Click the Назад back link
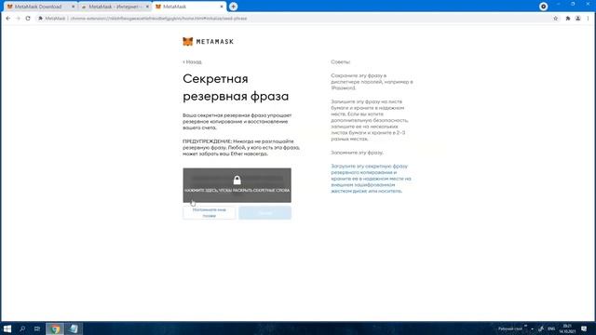Image resolution: width=596 pixels, height=335 pixels. click(x=192, y=62)
